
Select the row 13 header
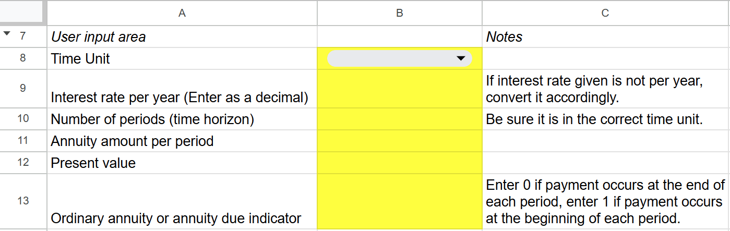23,201
